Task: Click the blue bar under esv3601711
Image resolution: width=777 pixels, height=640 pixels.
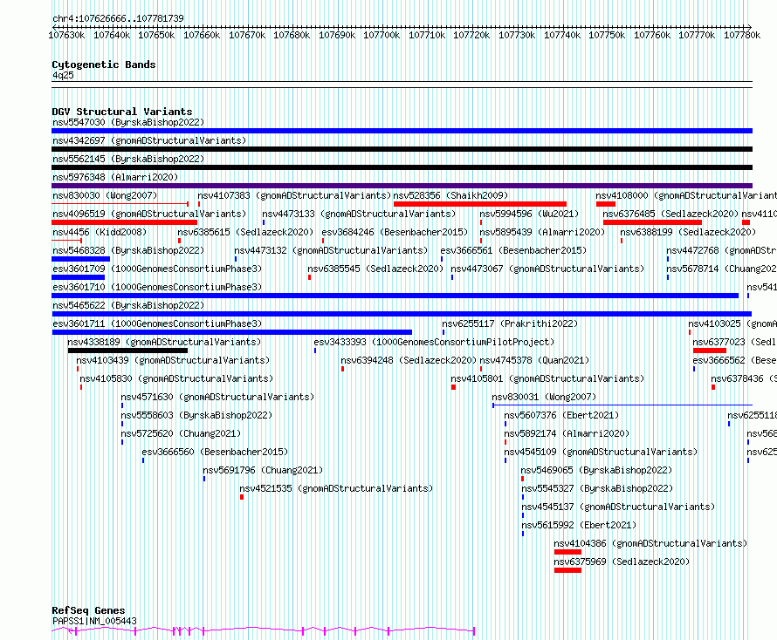Action: [x=232, y=332]
